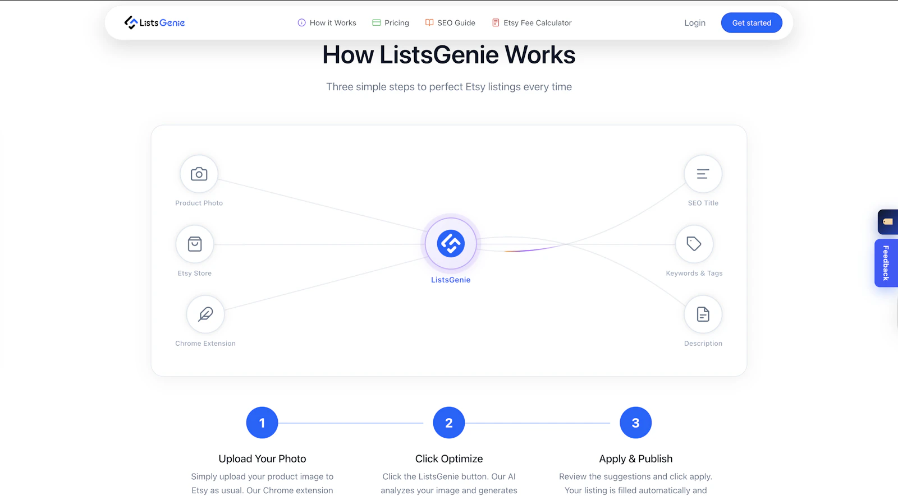The width and height of the screenshot is (898, 496).
Task: Click the step 3 number circle
Action: [636, 423]
